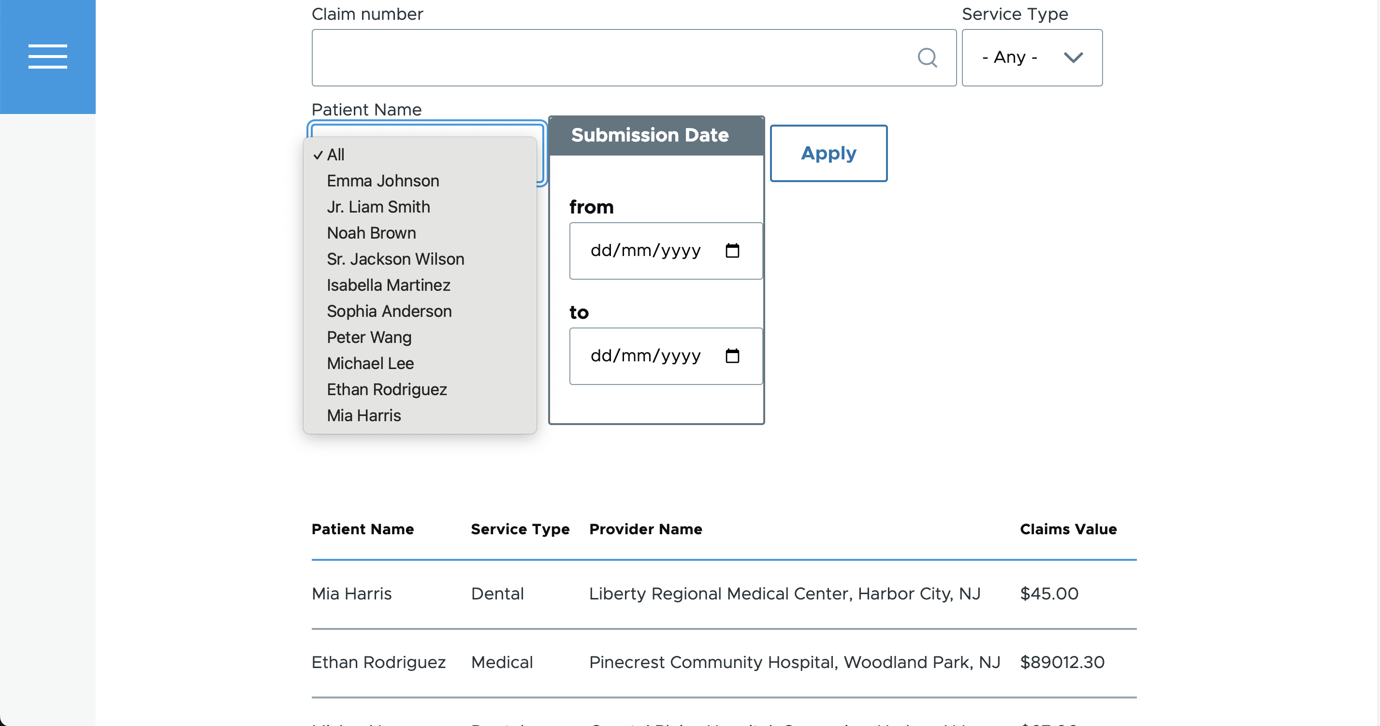Open the hamburger menu in sidebar

click(48, 56)
